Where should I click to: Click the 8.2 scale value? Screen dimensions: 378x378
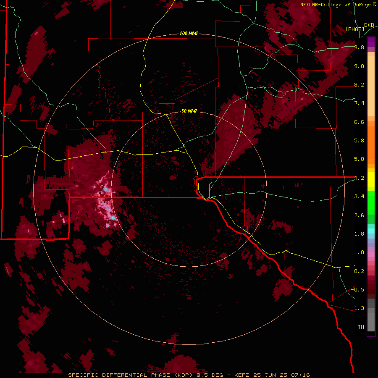[x=359, y=84]
